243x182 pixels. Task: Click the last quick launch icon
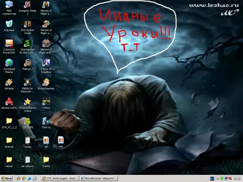pos(35,179)
